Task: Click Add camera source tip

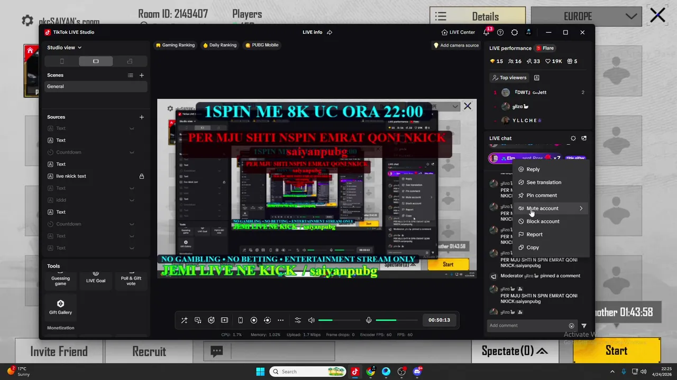Action: 456,45
